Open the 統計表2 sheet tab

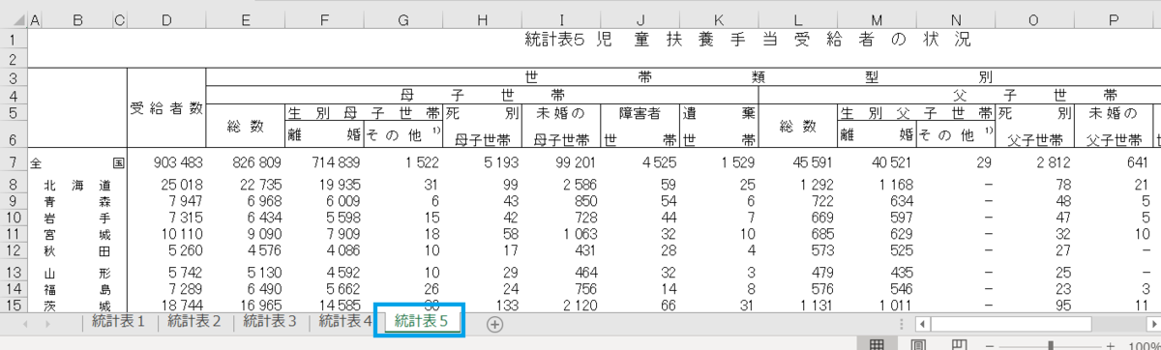point(194,321)
